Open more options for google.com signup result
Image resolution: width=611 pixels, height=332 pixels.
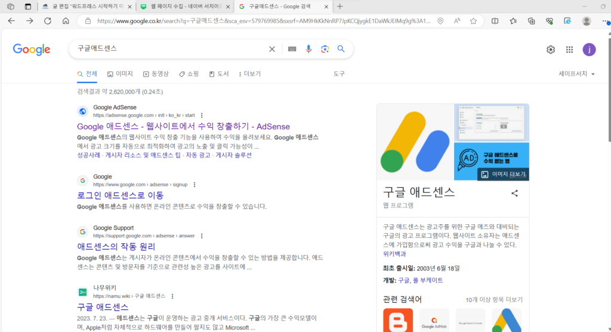(x=195, y=185)
